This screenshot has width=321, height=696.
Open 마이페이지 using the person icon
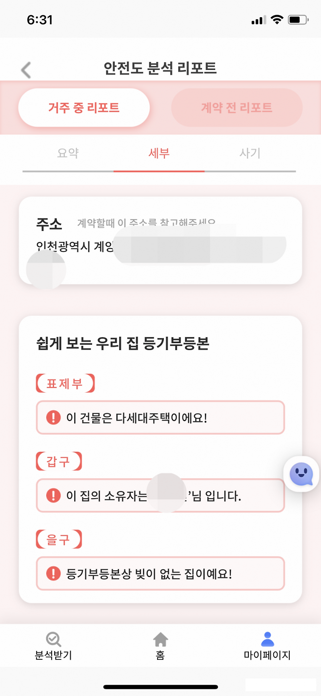tap(267, 637)
